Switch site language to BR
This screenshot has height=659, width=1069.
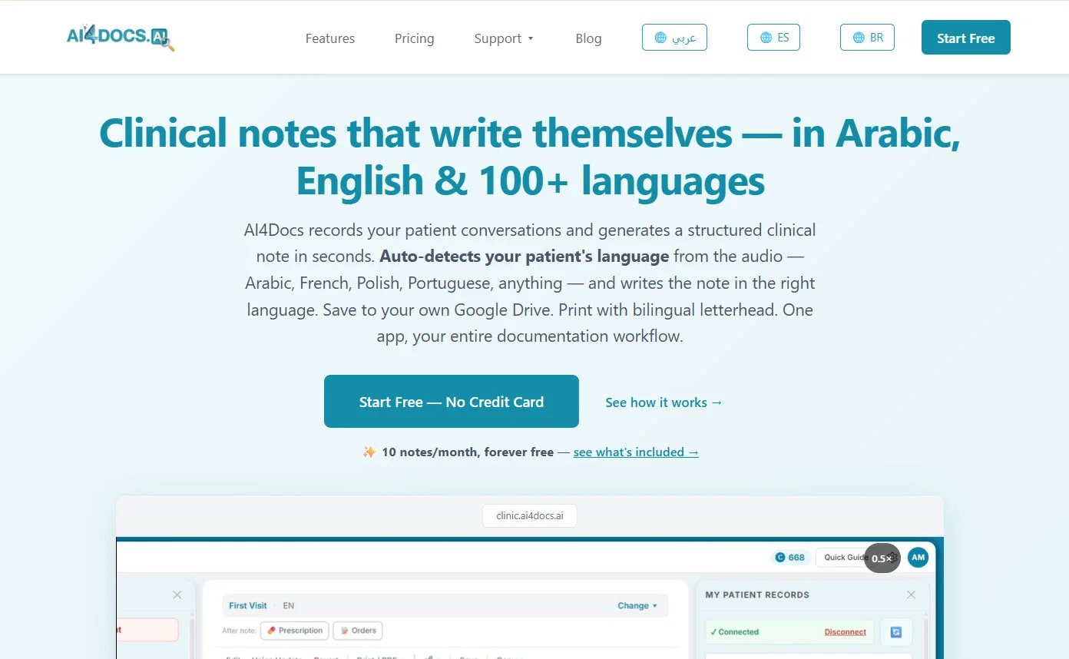[x=867, y=37]
